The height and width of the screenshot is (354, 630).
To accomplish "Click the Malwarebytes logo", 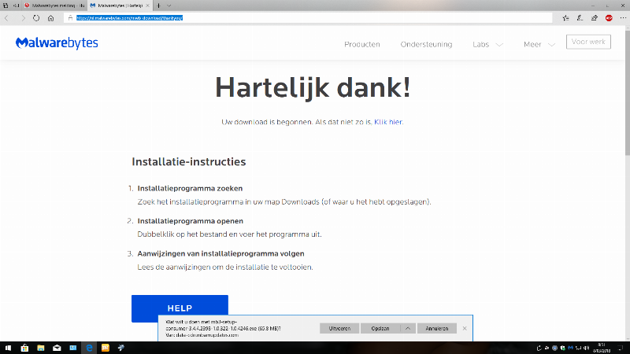I will click(x=57, y=43).
